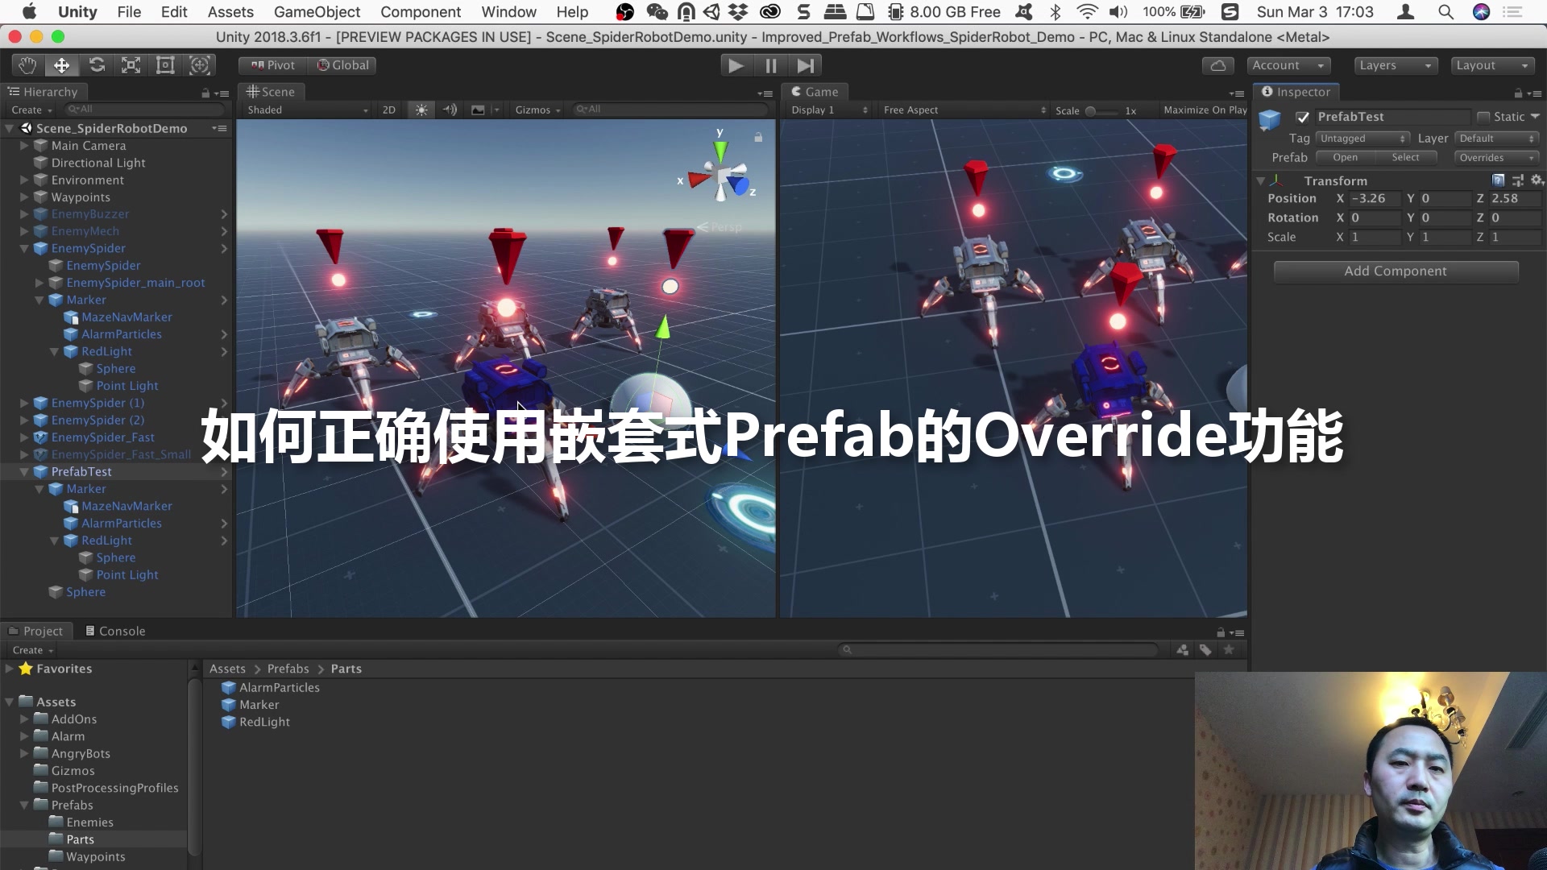Enable the Static checkbox for PrefabTest
The height and width of the screenshot is (870, 1547).
1483,117
